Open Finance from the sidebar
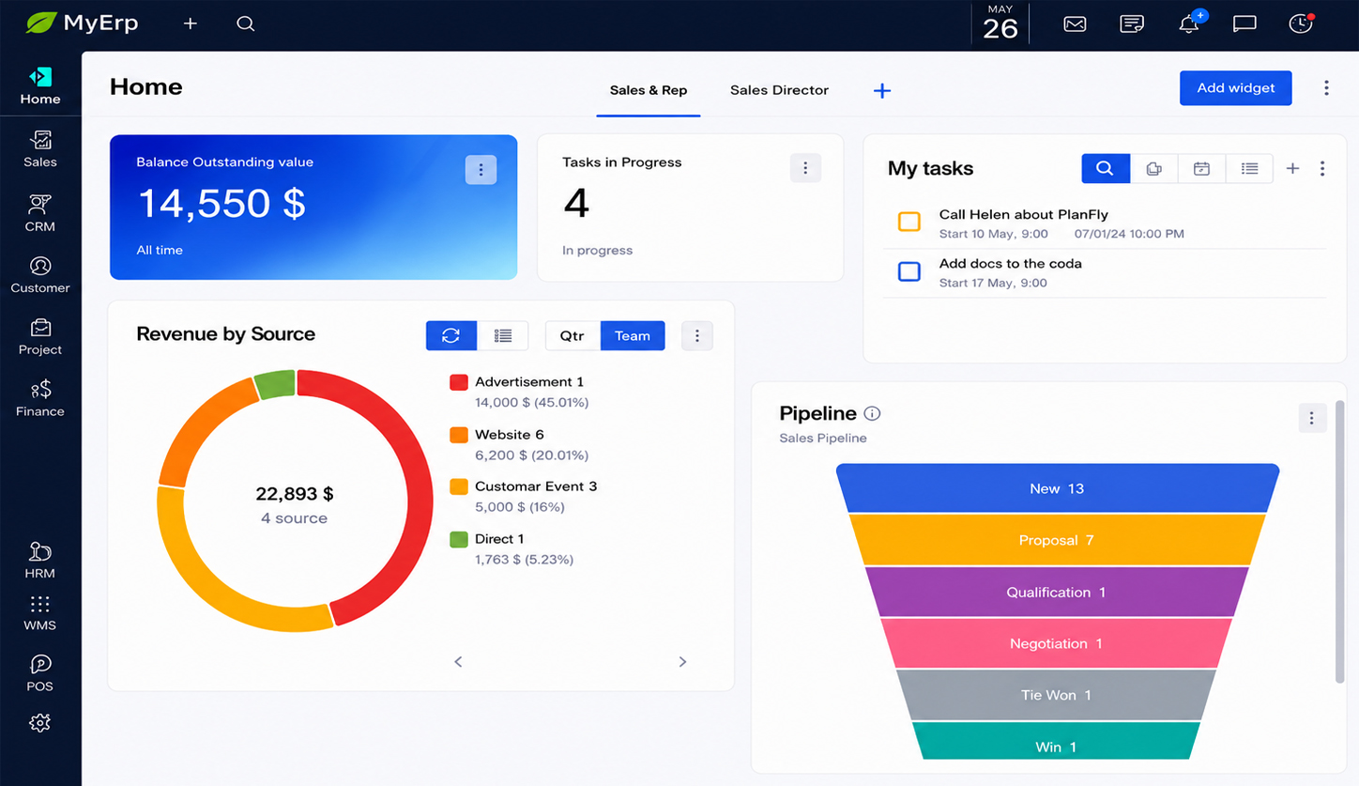The width and height of the screenshot is (1359, 786). (x=40, y=399)
